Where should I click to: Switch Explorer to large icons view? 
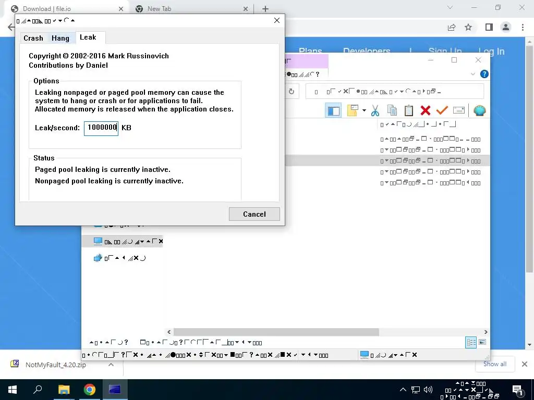(482, 342)
